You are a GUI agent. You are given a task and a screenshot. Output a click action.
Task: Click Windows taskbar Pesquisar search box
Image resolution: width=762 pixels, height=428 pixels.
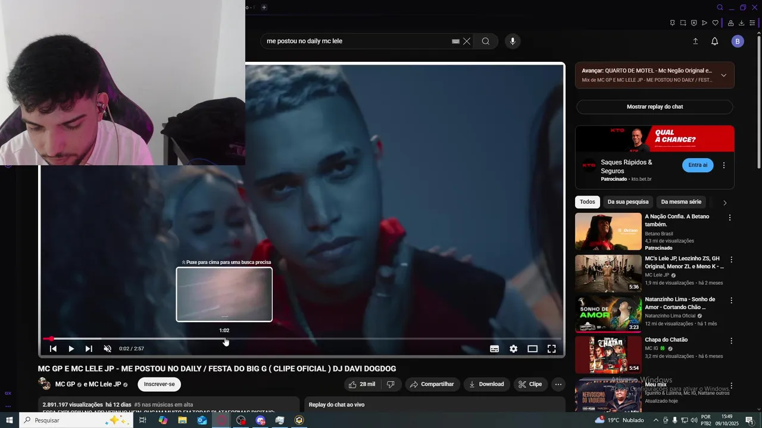[x=76, y=420]
